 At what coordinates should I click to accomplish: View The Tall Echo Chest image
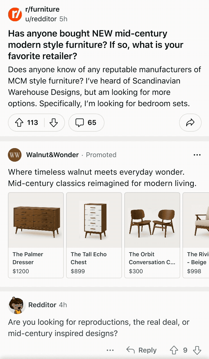click(94, 220)
